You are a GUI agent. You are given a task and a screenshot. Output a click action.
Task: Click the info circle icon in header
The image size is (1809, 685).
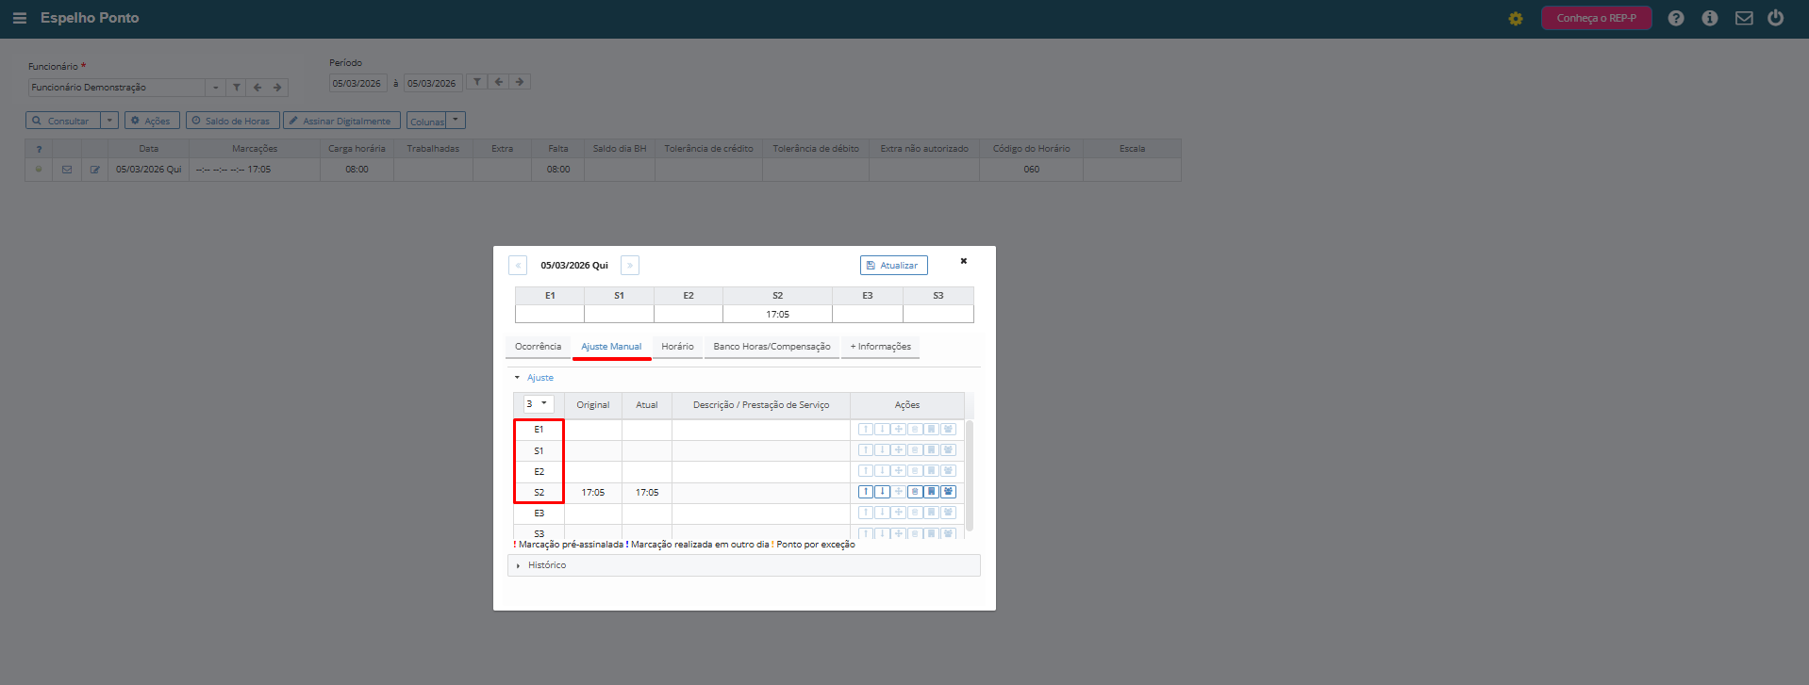pos(1710,18)
